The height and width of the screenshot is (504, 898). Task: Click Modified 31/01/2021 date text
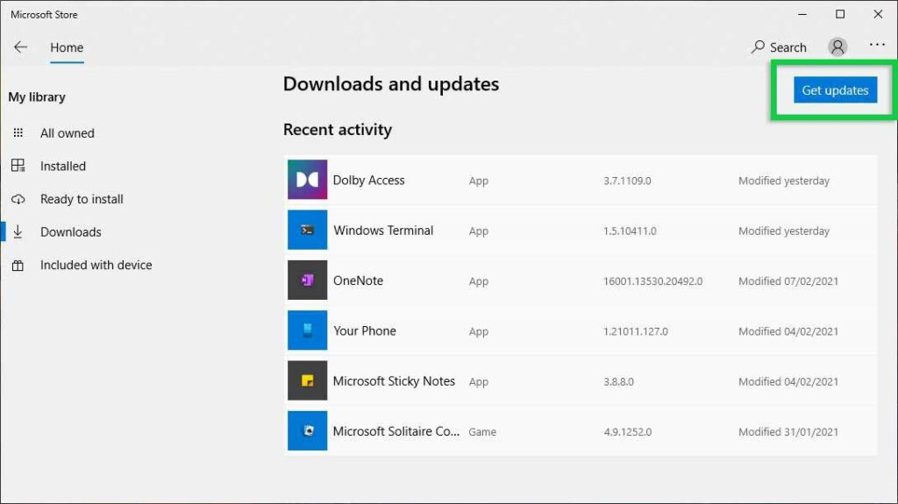(788, 432)
